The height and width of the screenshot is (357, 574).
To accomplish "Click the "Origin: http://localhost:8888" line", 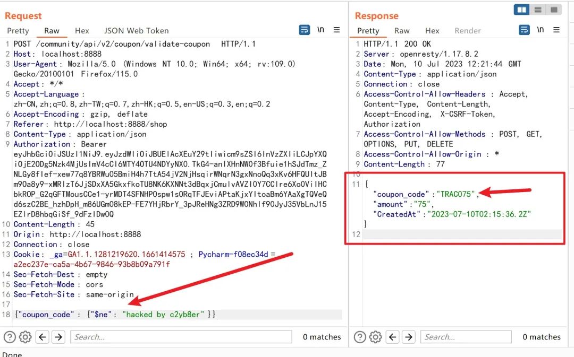I will tap(77, 234).
